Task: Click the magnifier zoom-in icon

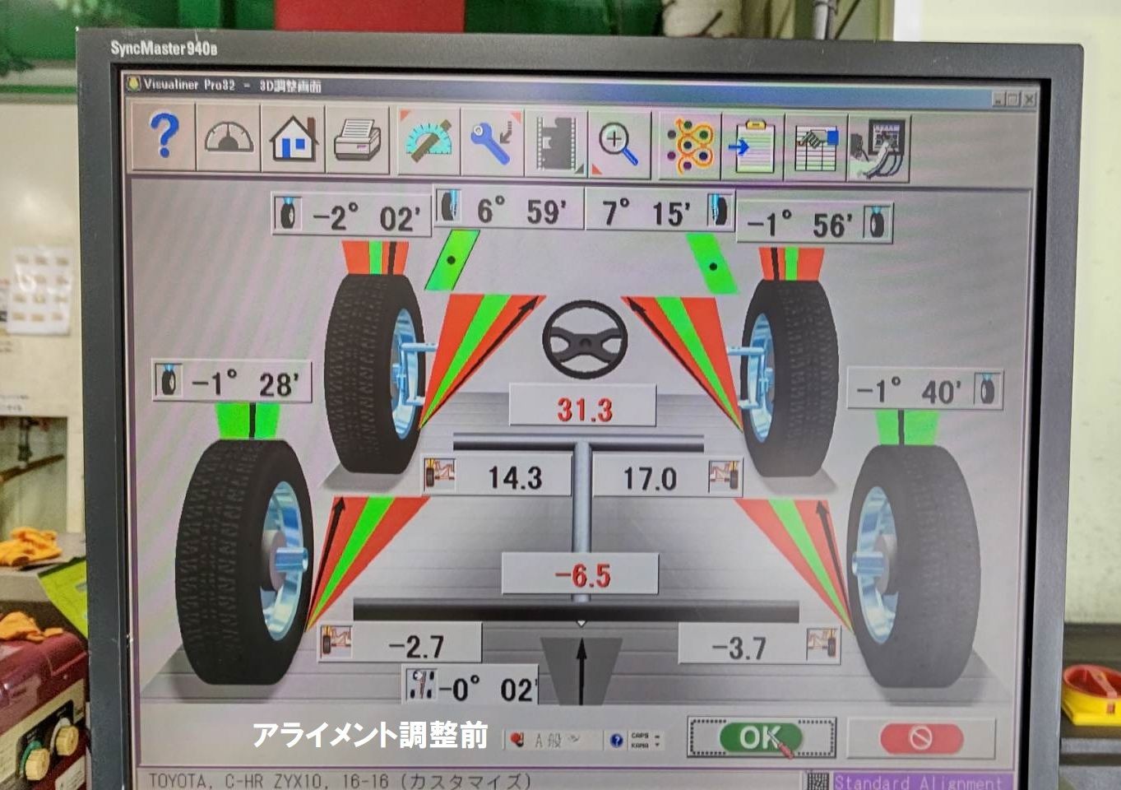Action: click(x=618, y=145)
